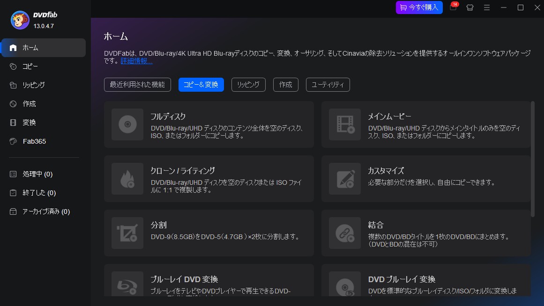Click the DVD ブルーレイ 変換 card title
The image size is (544, 306).
(402, 279)
